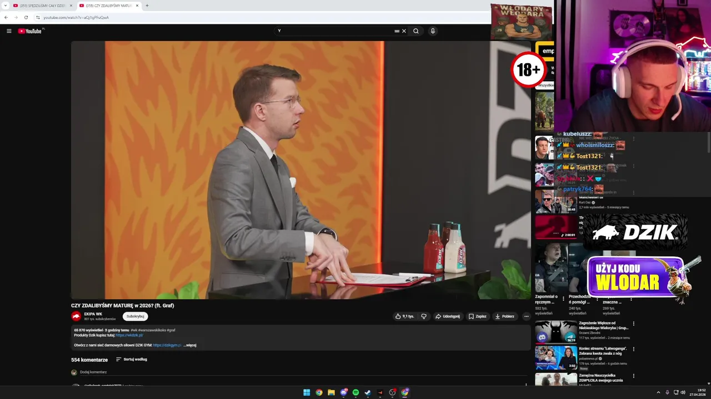Start voice search with the microphone icon
This screenshot has height=399, width=711.
tap(433, 31)
